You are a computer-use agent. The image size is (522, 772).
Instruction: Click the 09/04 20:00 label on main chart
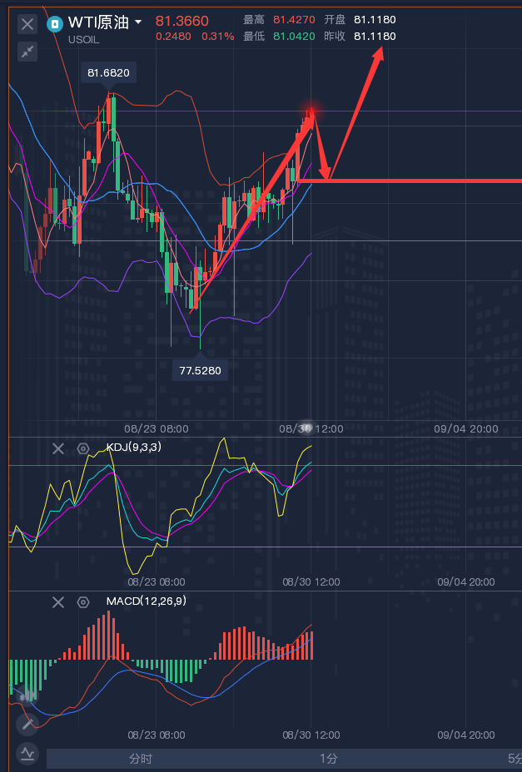point(466,428)
